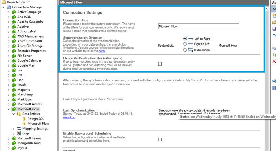Viewport: 276px width, 151px height.
Task: Select Right to Left sync direction
Action: (185, 44)
